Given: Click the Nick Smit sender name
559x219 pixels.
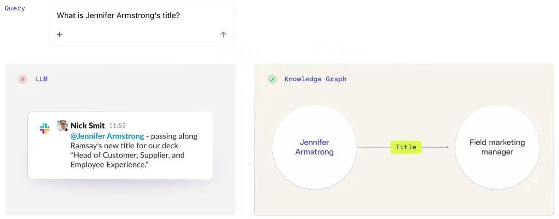Looking at the screenshot, I should coord(87,126).
